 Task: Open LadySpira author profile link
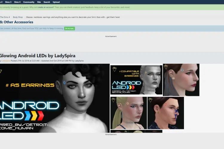tap(6, 61)
